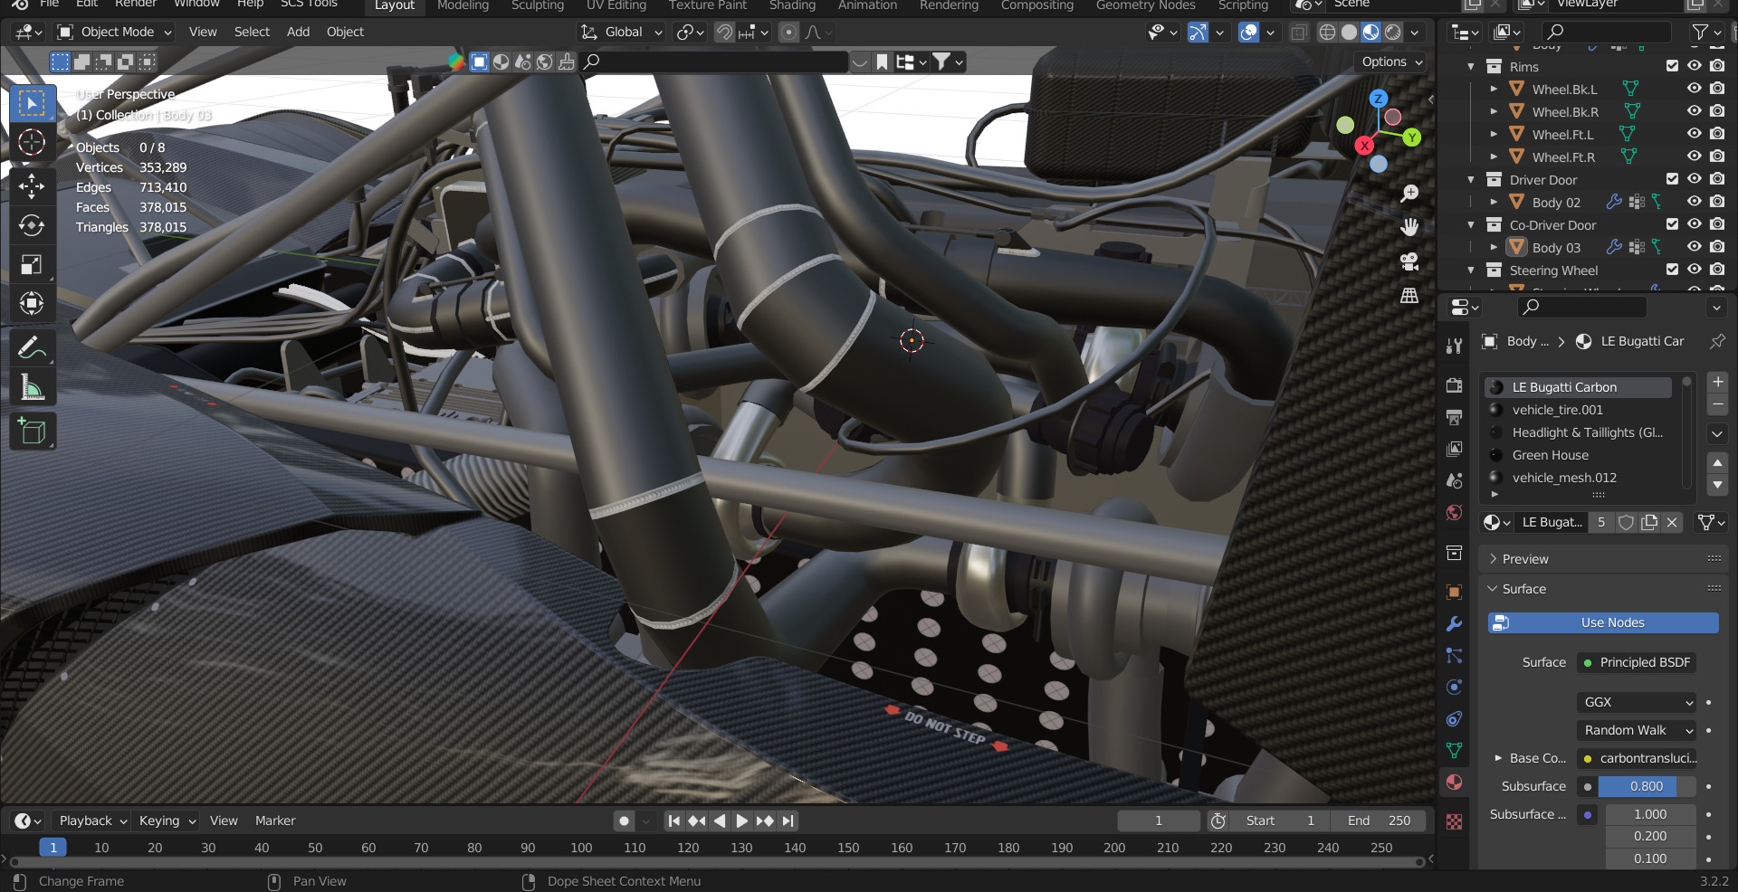The image size is (1738, 892).
Task: Select the Rotate tool
Action: pyautogui.click(x=32, y=225)
